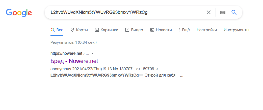Clear the search query with X
This screenshot has width=263, height=110.
click(208, 12)
